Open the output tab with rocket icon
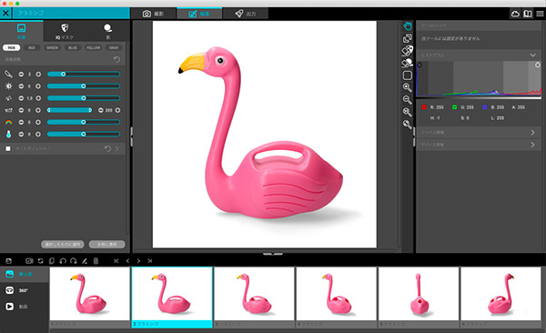 coord(246,14)
